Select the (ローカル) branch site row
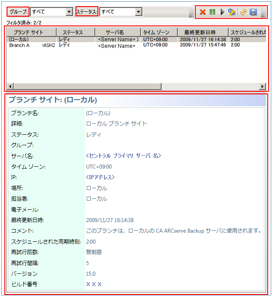The width and height of the screenshot is (273, 298). point(136,39)
